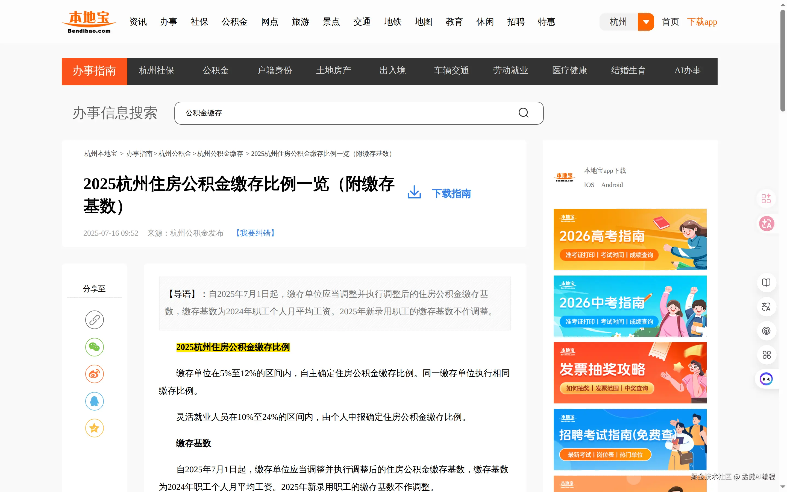This screenshot has height=492, width=787.
Task: Open the 发票抽奖攻略 banner
Action: 630,373
